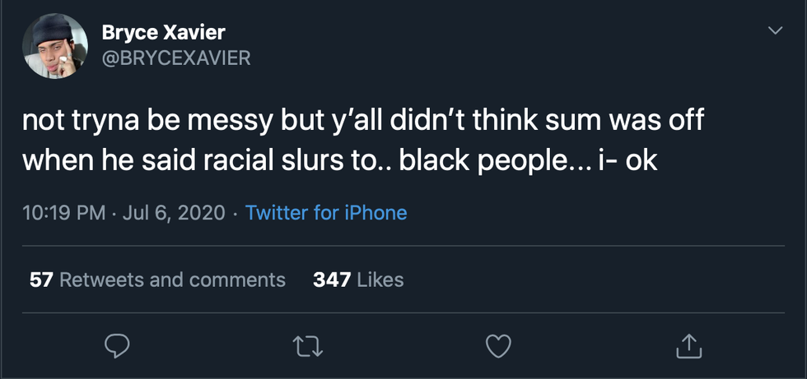Click the tweet's second line of text
The width and height of the screenshot is (807, 379).
(x=339, y=159)
